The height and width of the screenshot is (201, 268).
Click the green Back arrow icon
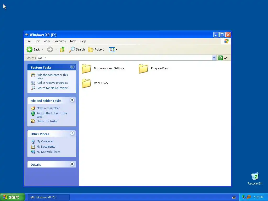(x=29, y=49)
